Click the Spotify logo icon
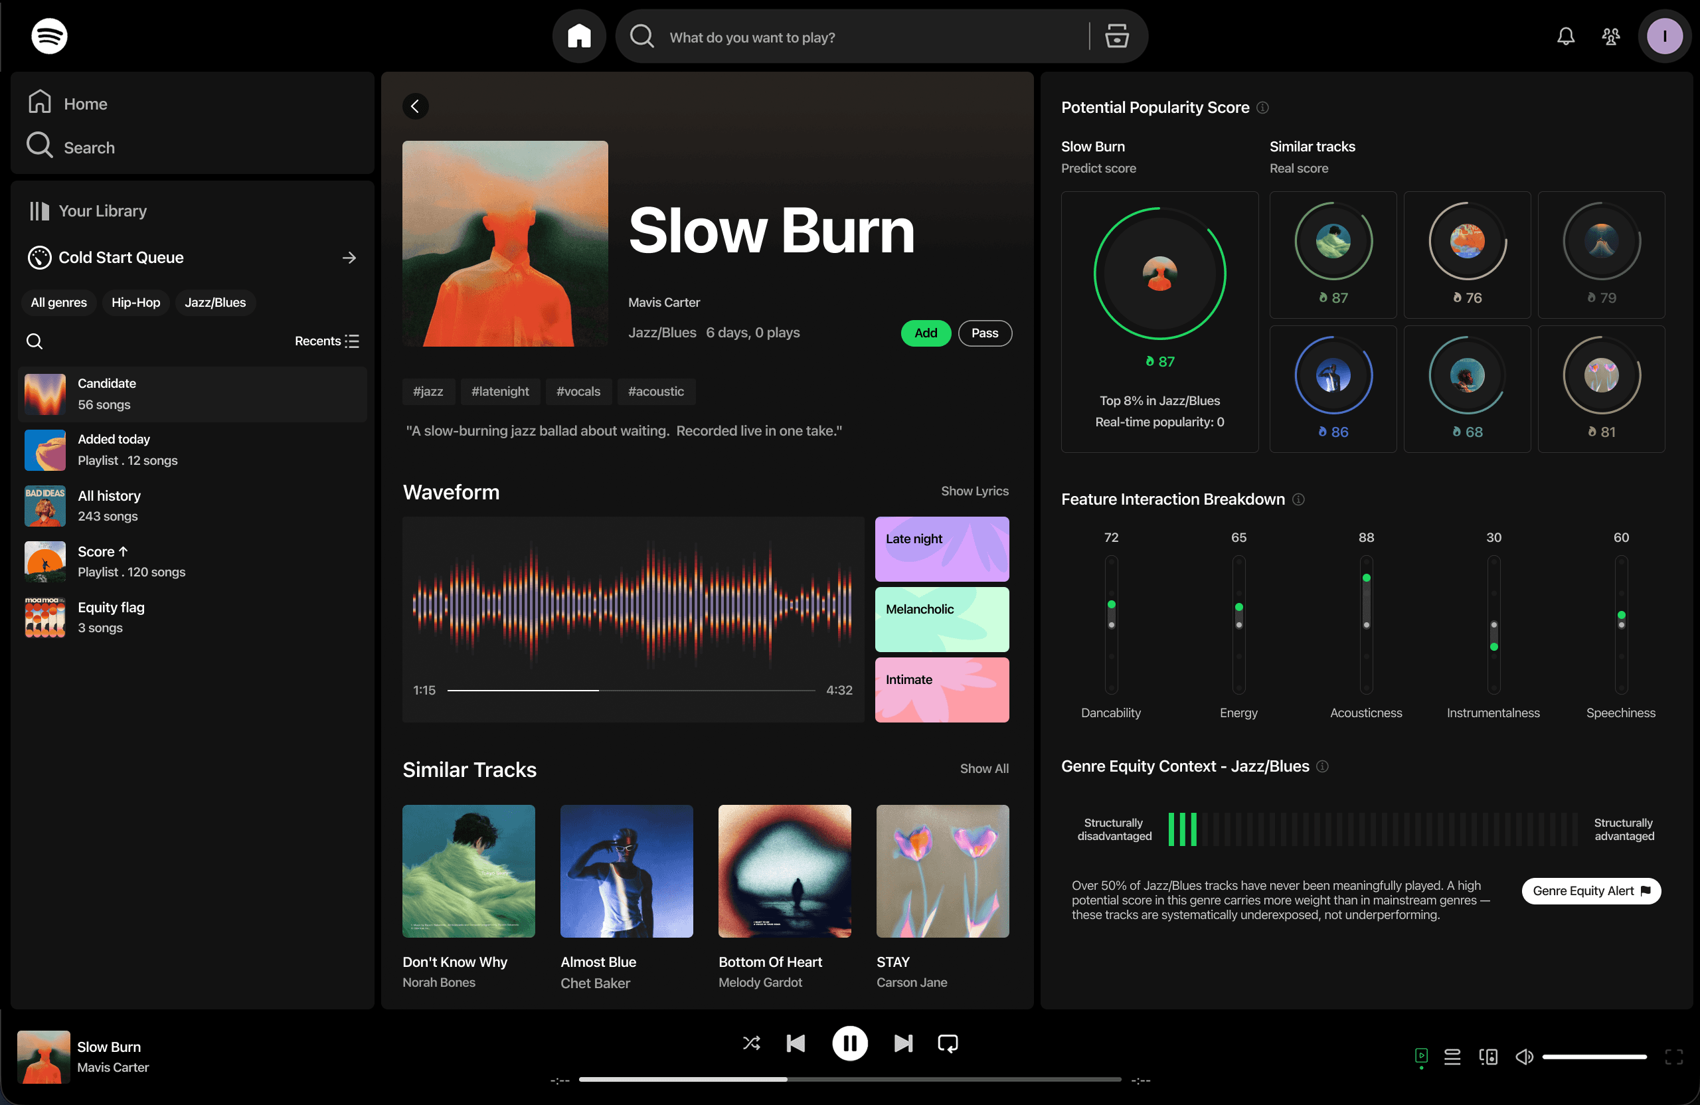Viewport: 1700px width, 1105px height. tap(49, 36)
